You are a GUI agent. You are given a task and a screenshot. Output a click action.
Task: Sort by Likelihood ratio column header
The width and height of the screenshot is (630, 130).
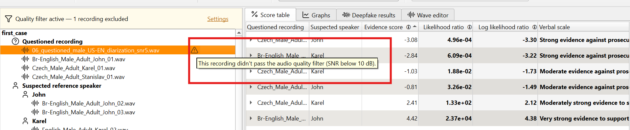(x=446, y=27)
